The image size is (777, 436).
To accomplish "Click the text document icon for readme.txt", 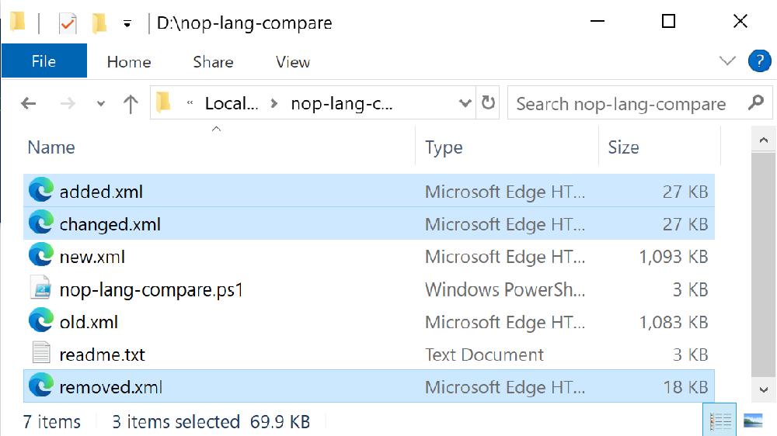I will pos(41,354).
